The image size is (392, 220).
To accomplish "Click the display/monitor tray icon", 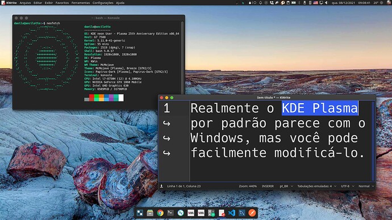I will [x=321, y=3].
